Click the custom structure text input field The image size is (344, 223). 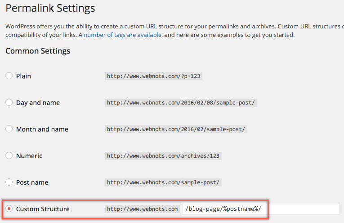click(261, 209)
